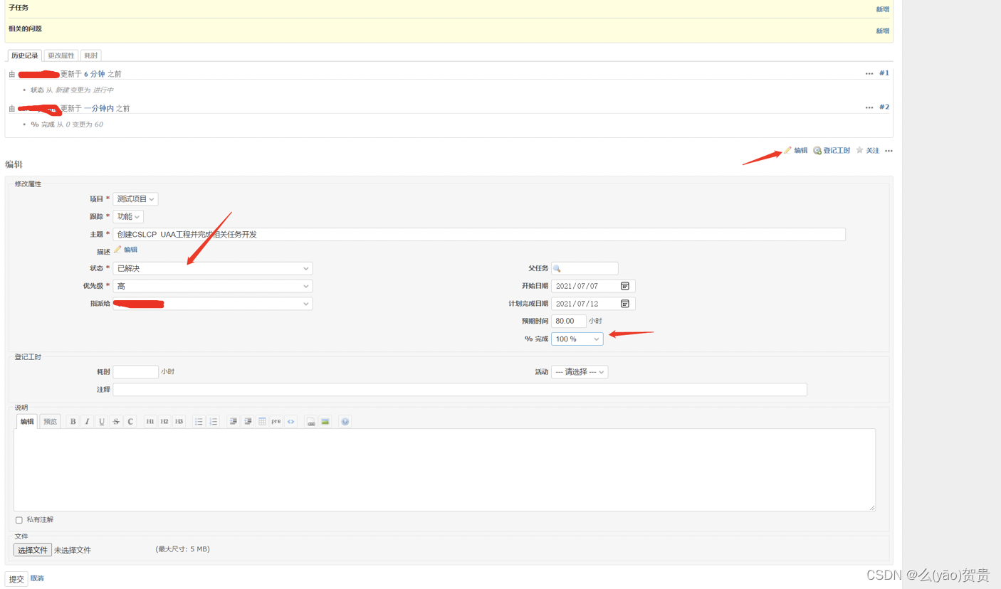Open the 指派给 dropdown

point(213,304)
